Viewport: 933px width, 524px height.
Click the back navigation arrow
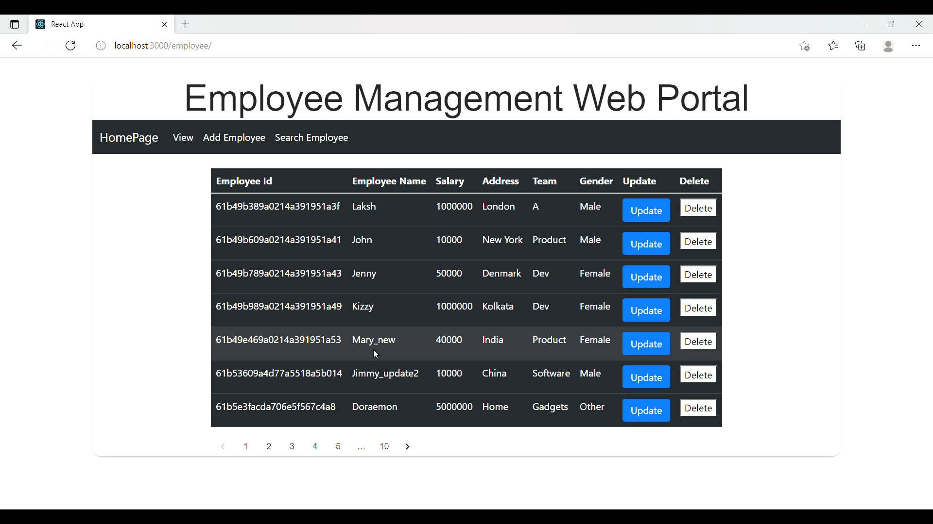[x=17, y=45]
